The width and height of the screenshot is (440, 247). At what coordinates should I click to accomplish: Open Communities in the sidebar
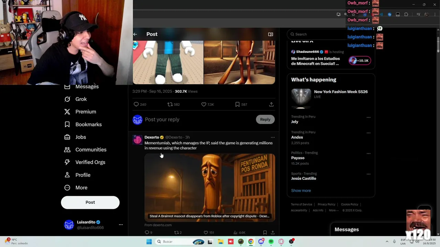click(x=85, y=150)
